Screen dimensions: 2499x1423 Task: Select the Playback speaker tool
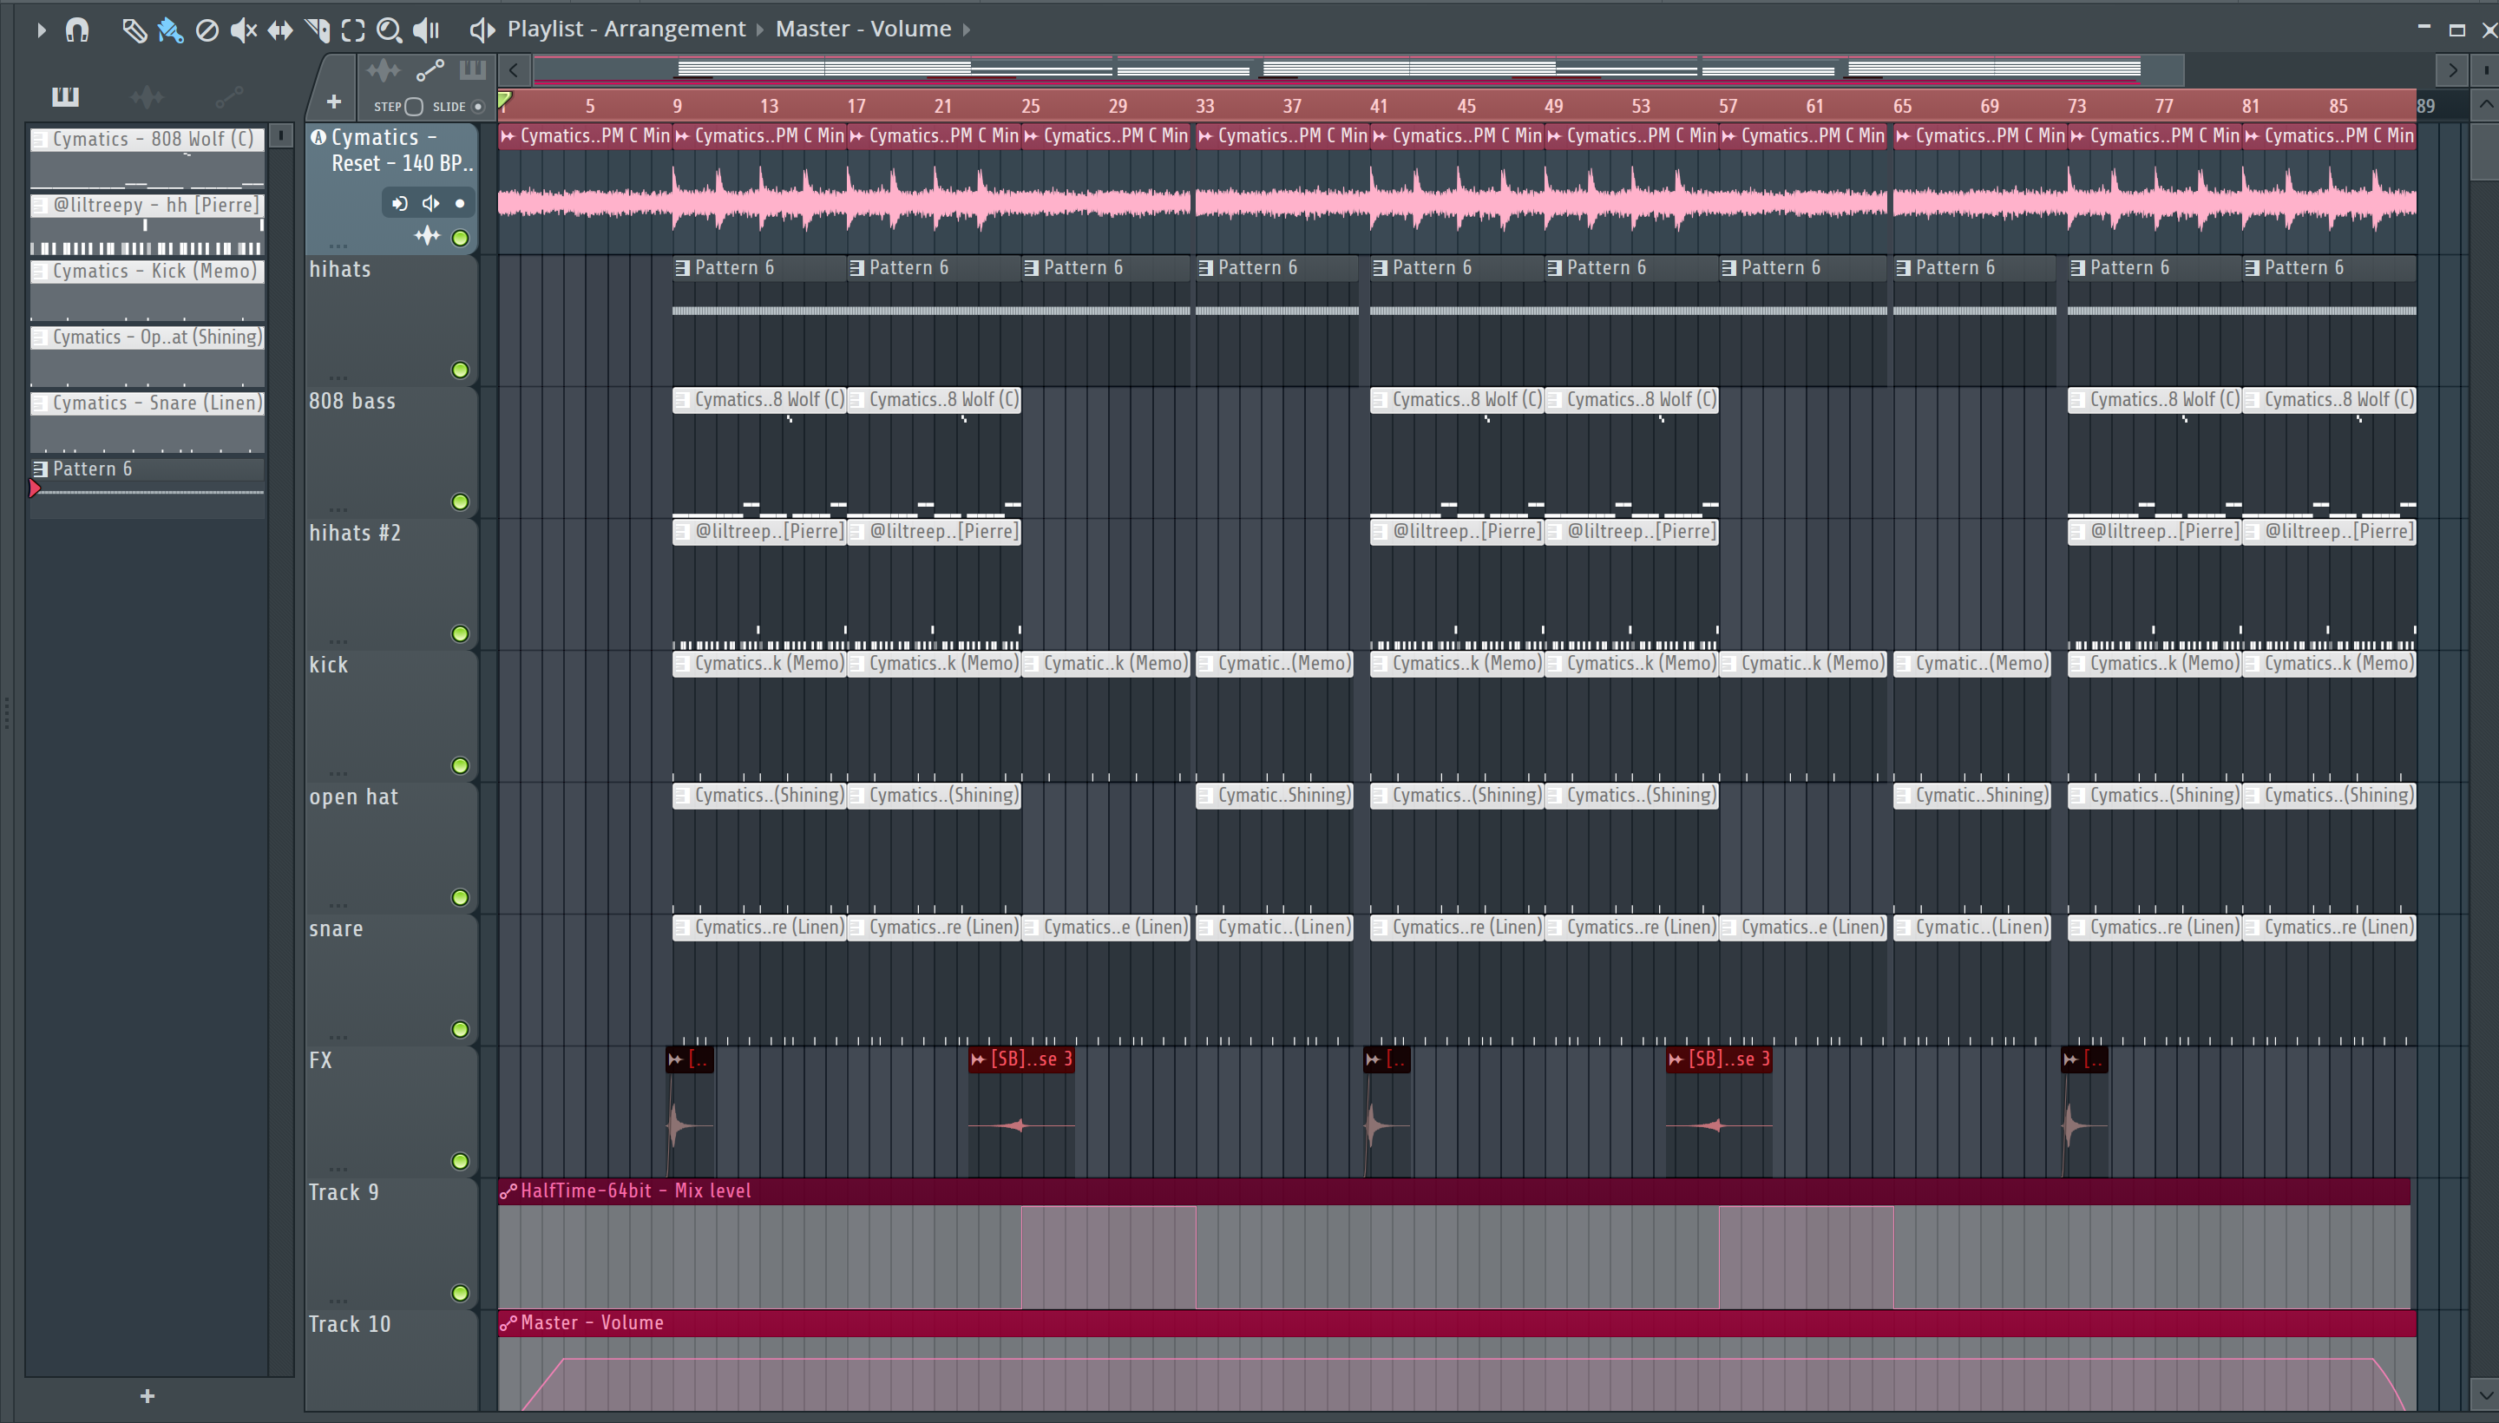(x=426, y=30)
